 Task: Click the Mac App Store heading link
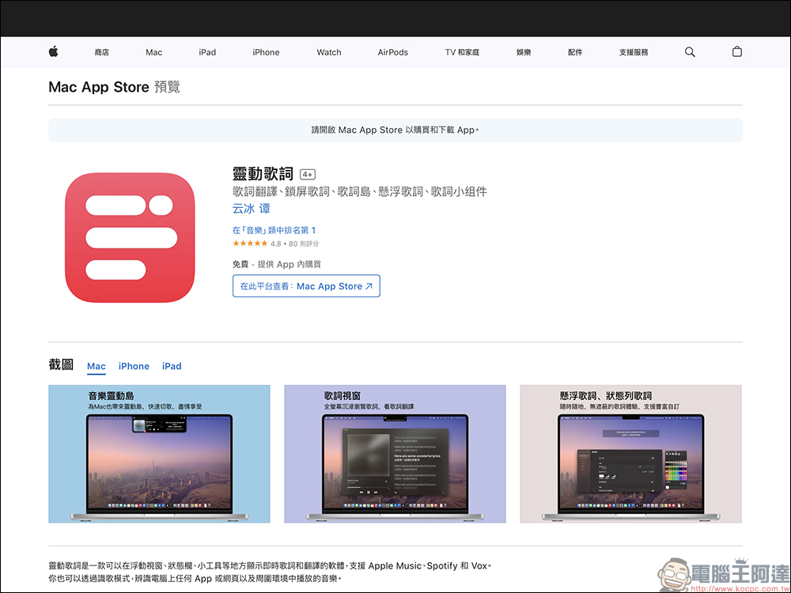point(99,87)
